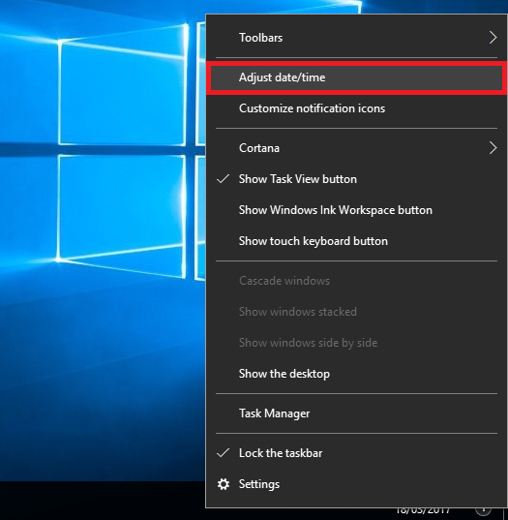Click the gear icon beside Settings
Screen dimensions: 508x520
tap(224, 484)
